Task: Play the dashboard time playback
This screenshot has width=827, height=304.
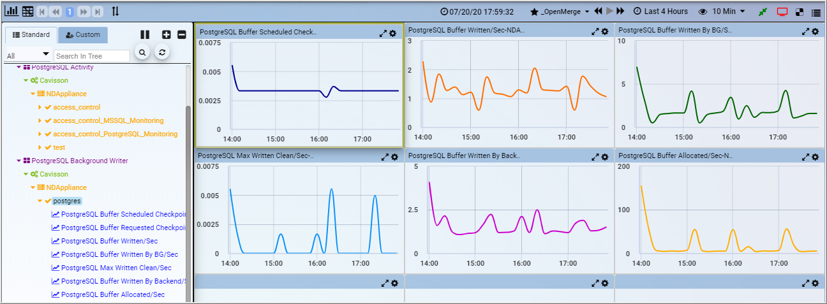Action: click(x=609, y=11)
